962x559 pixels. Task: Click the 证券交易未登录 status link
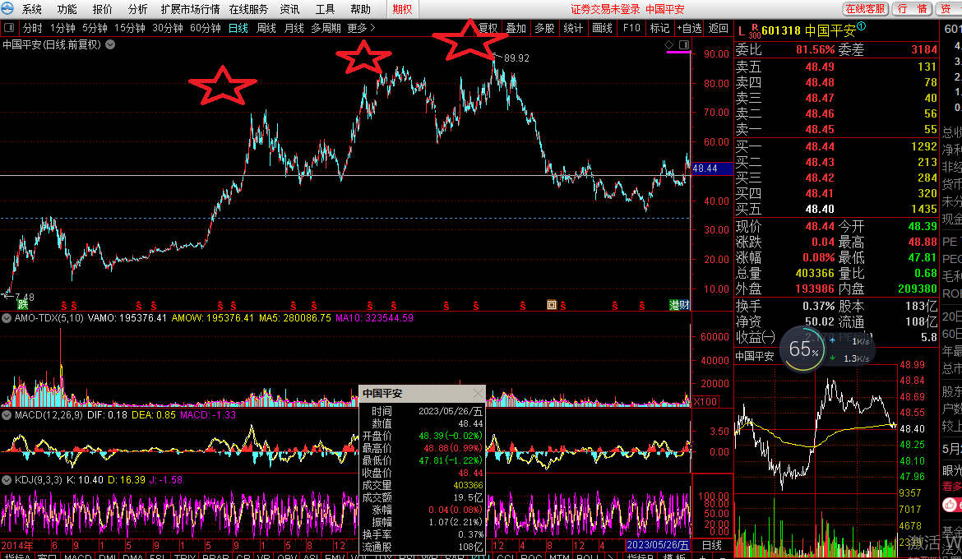[605, 9]
